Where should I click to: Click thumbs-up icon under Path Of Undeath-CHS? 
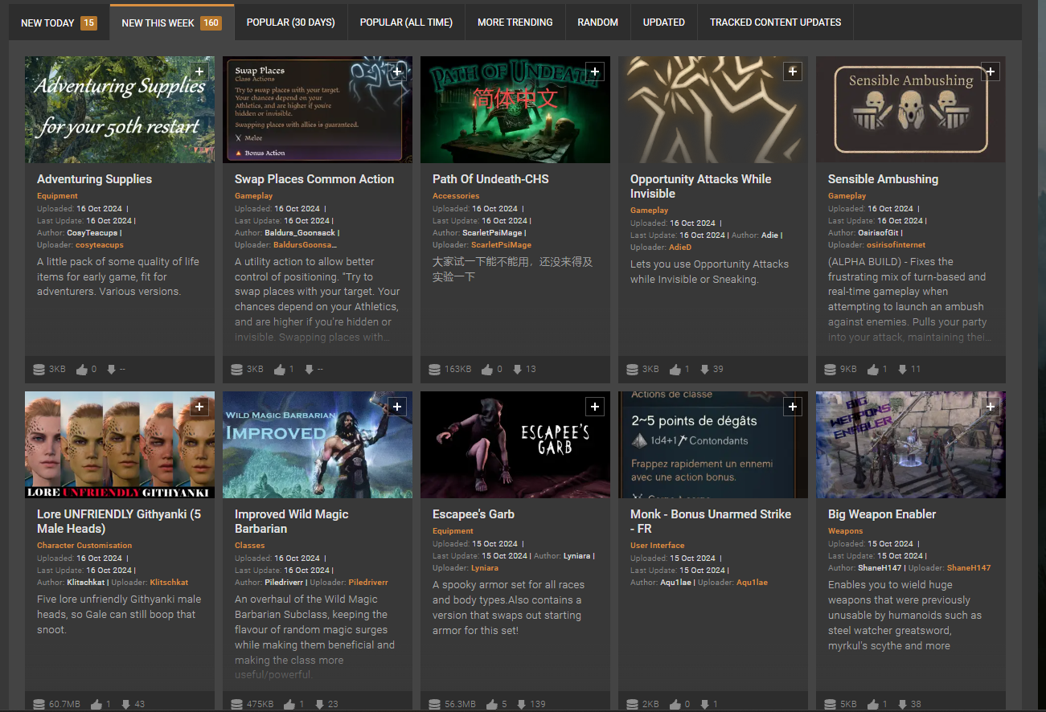(486, 370)
